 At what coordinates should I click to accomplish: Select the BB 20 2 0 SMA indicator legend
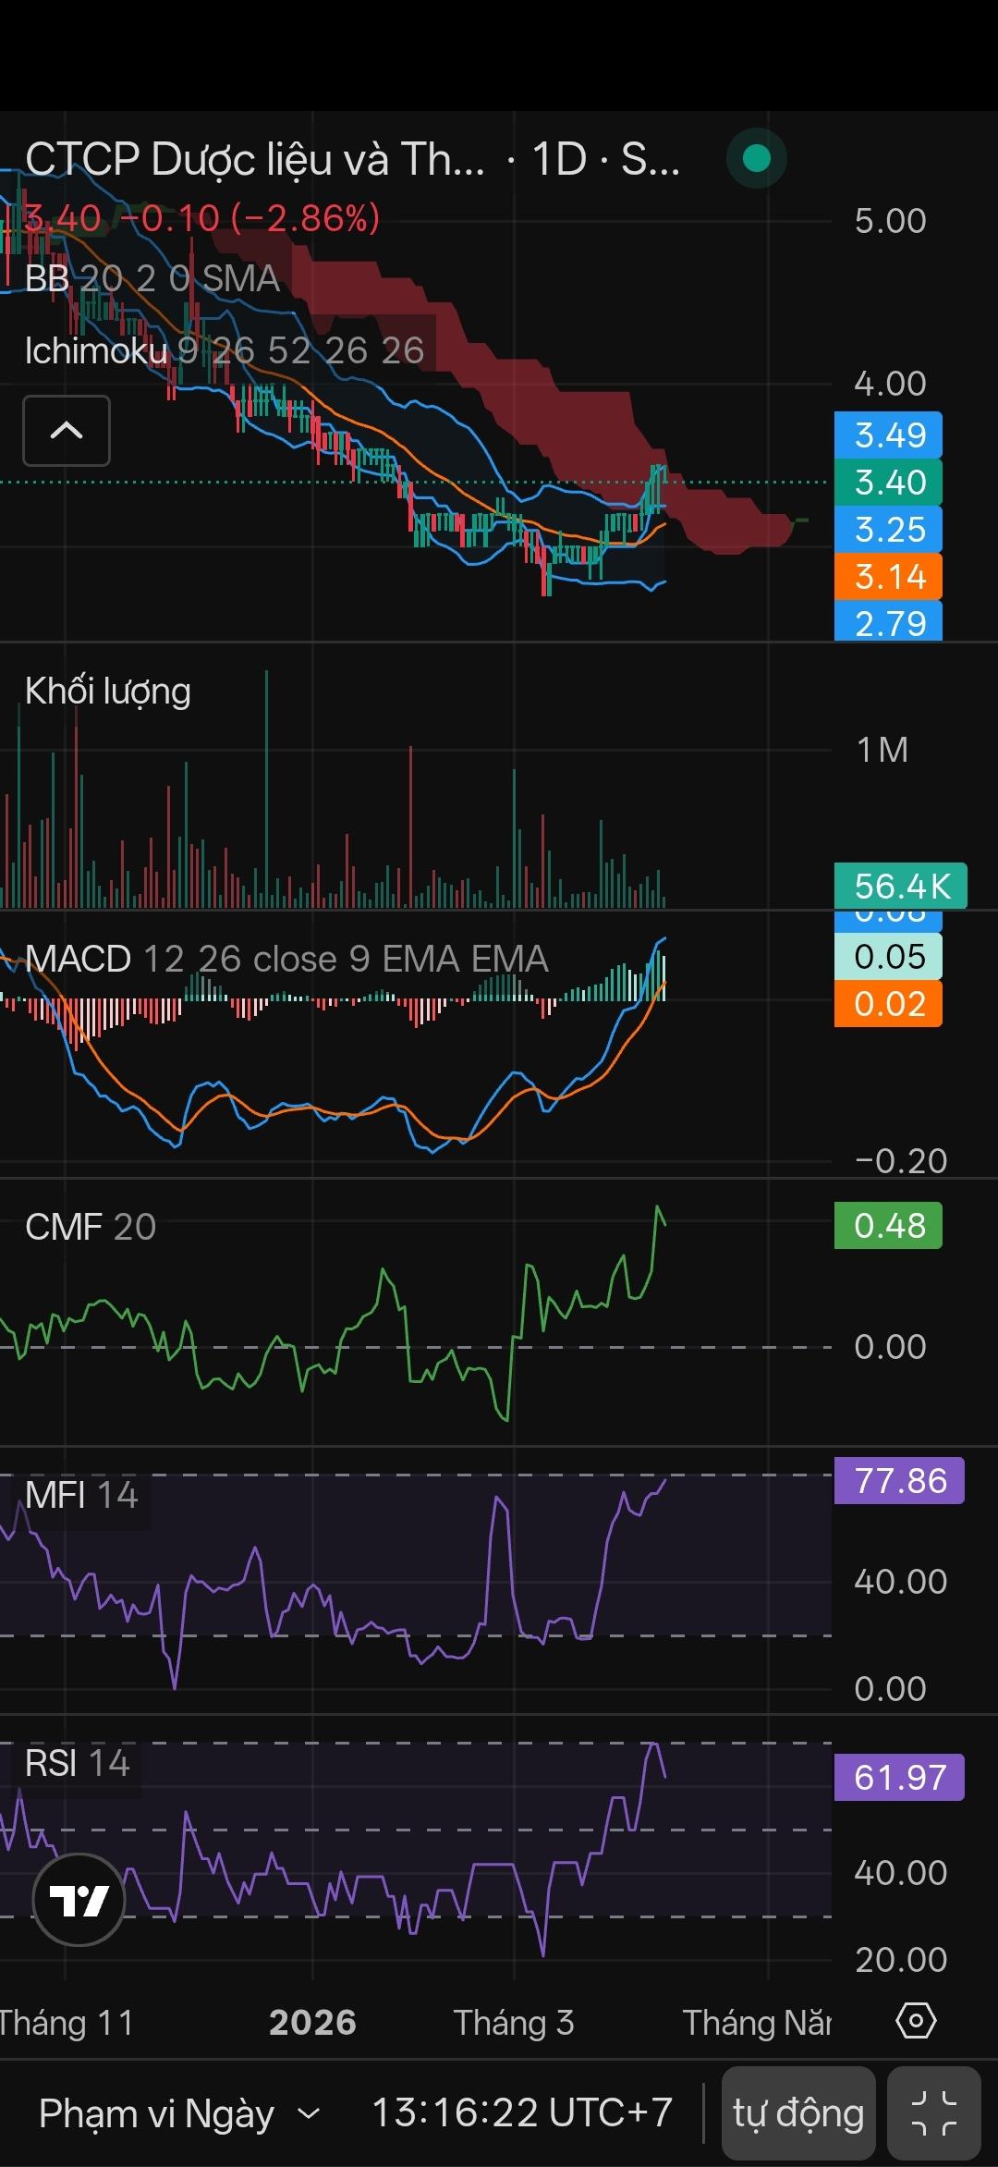click(152, 278)
